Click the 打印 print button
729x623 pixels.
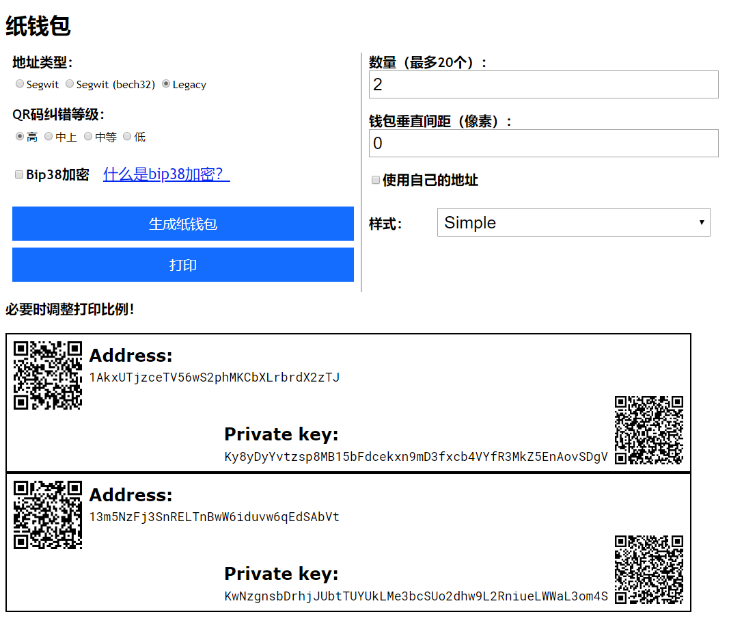182,265
